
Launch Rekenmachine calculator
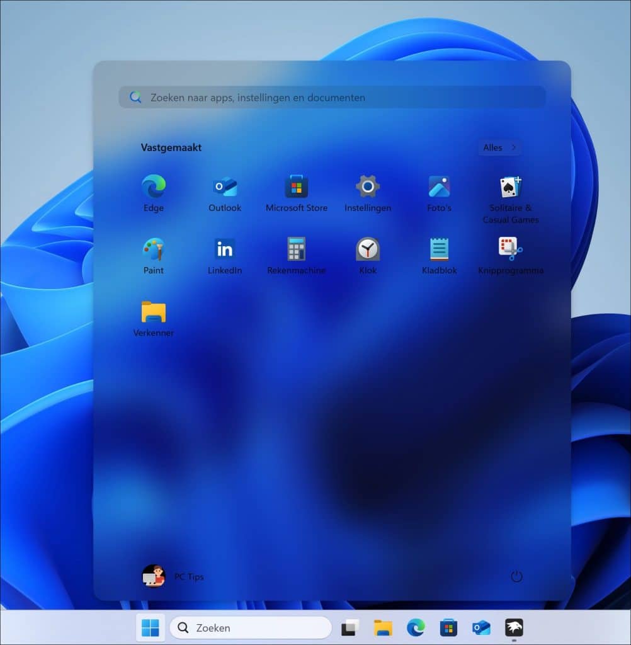pos(296,250)
